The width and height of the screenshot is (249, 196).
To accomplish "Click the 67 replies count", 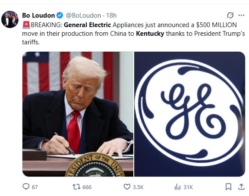I will pos(35,187).
